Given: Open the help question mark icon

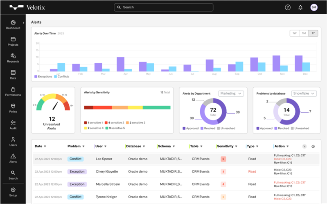Looking at the screenshot, I should [x=288, y=7].
